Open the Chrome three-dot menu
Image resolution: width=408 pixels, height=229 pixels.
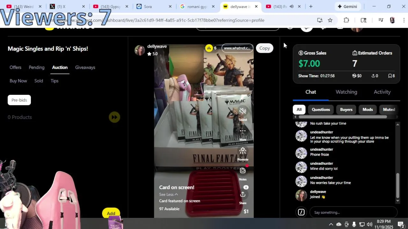click(404, 20)
